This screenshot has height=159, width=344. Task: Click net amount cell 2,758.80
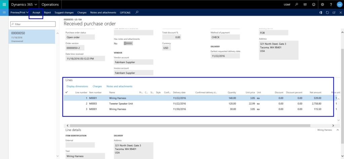(316, 104)
